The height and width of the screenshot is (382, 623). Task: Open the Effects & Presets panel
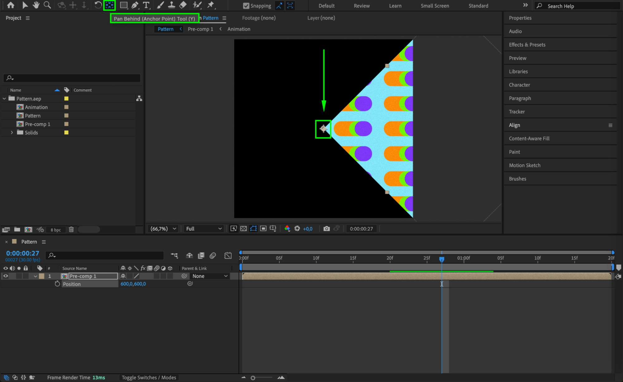[527, 45]
